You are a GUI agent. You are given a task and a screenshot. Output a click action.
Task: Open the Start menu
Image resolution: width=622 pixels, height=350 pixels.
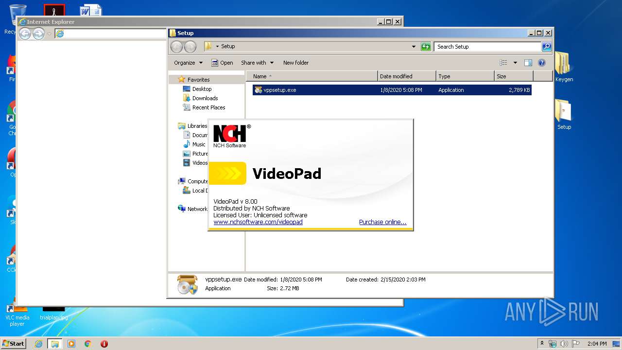click(x=14, y=344)
